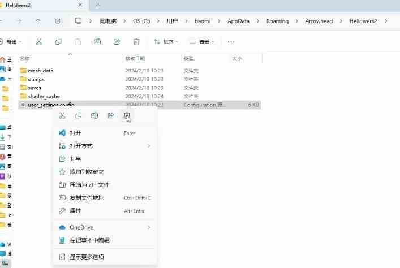Add a new Explorer tab
400x268 pixels.
coord(98,5)
